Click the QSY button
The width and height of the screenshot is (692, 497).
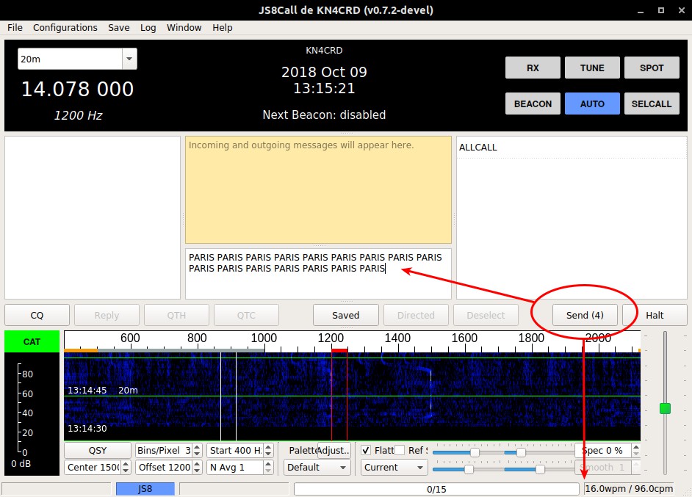[97, 450]
